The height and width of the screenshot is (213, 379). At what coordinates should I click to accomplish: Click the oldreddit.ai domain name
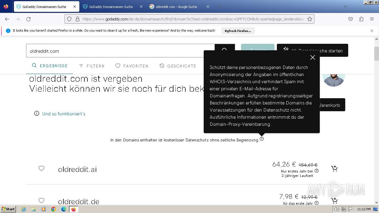[x=77, y=169]
